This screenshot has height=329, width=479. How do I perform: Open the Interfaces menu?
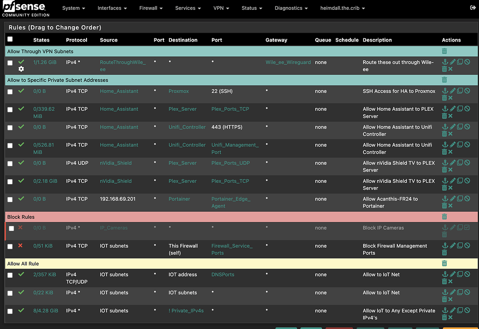(x=112, y=8)
